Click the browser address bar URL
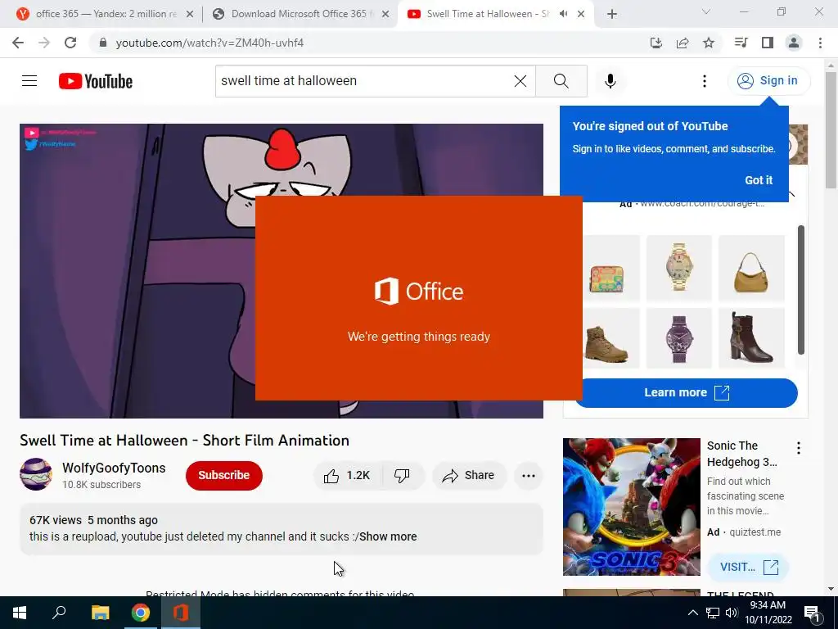The image size is (838, 629). click(x=209, y=43)
